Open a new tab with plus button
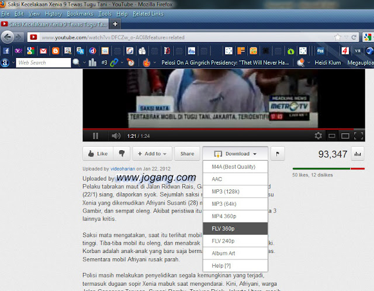Viewport: 374px width, 291px height. click(x=115, y=24)
